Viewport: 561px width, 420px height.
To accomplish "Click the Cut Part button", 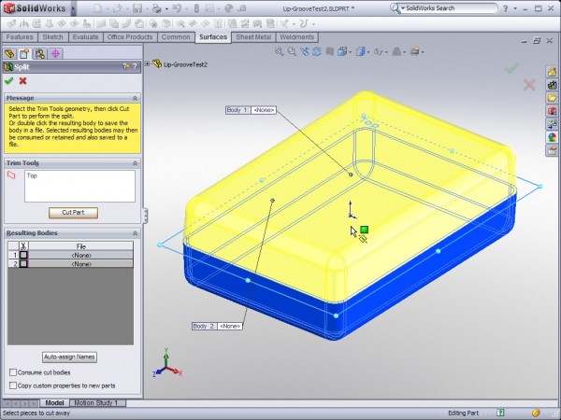I will point(73,213).
